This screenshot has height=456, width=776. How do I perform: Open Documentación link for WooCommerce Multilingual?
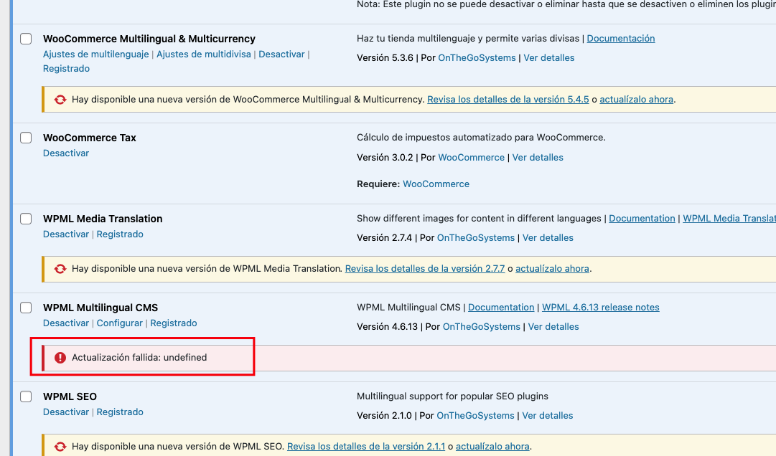point(621,39)
